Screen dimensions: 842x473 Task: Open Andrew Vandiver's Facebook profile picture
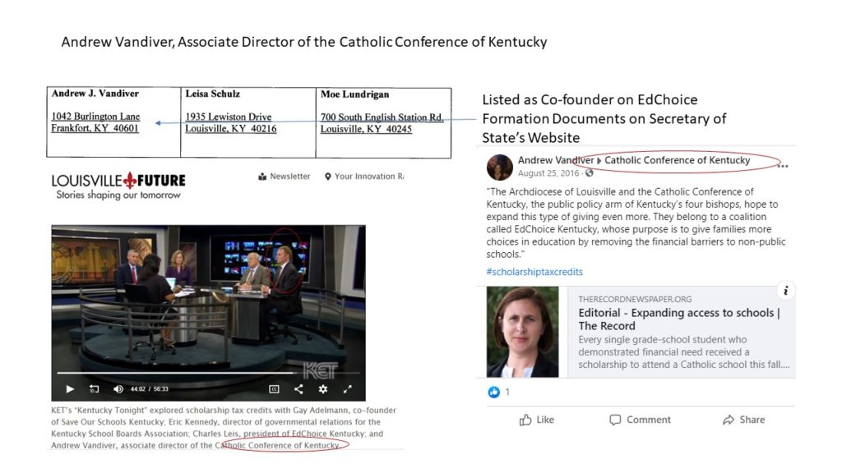[x=499, y=168]
